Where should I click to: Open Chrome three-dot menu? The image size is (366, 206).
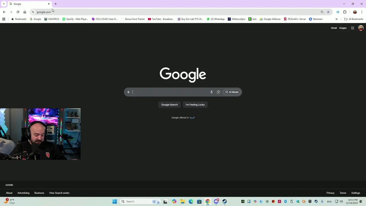coord(362,12)
